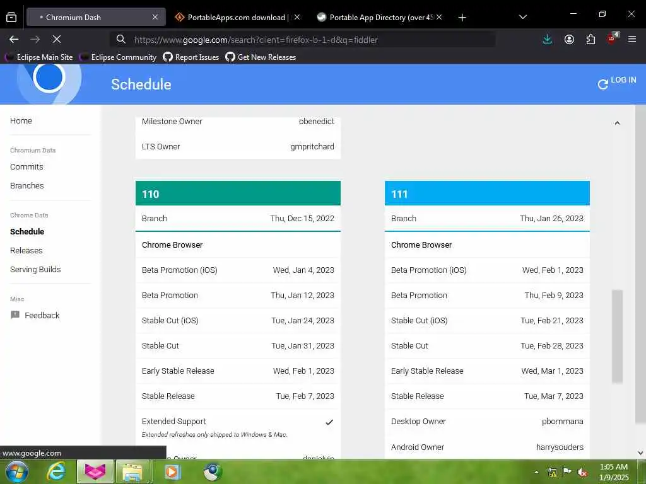Image resolution: width=646 pixels, height=484 pixels.
Task: Click the forward navigation arrow
Action: [35, 40]
